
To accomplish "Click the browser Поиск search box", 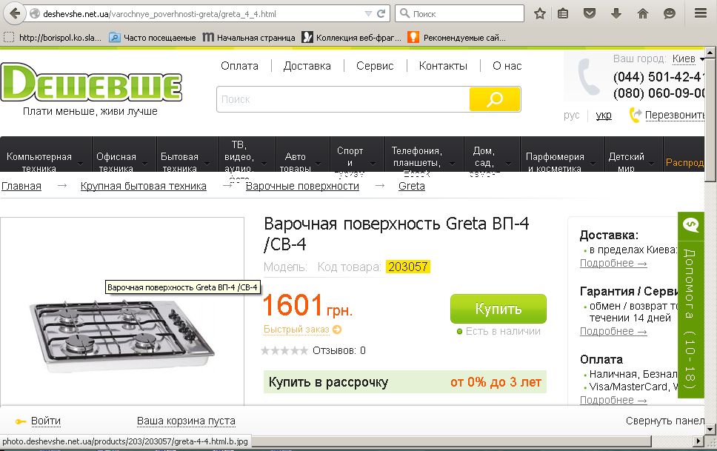I will tap(459, 14).
